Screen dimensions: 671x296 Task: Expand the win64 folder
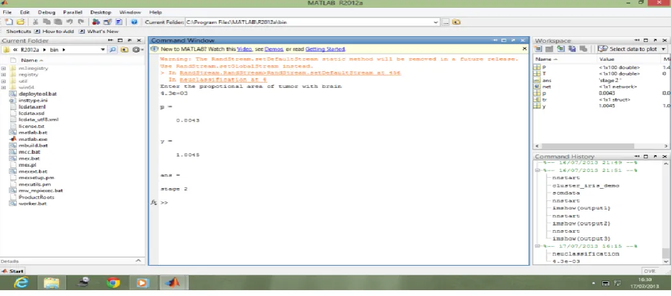3,87
